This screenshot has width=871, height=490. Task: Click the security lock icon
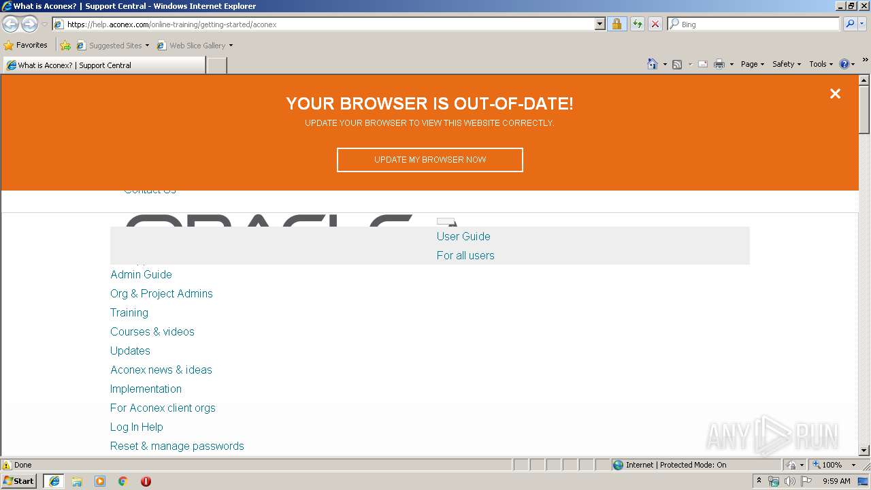pyautogui.click(x=617, y=24)
